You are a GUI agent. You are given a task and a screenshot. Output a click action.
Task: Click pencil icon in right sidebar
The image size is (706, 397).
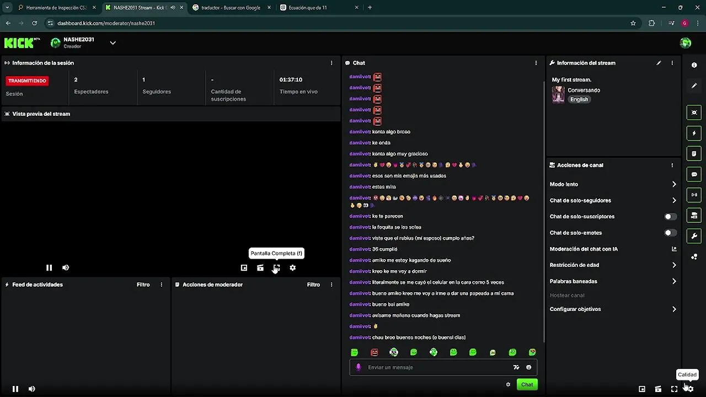694,85
